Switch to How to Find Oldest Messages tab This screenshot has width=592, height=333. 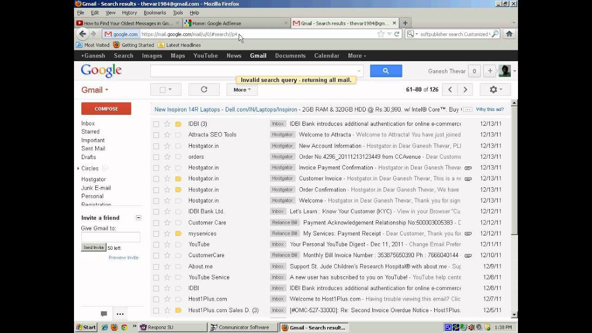pyautogui.click(x=128, y=23)
